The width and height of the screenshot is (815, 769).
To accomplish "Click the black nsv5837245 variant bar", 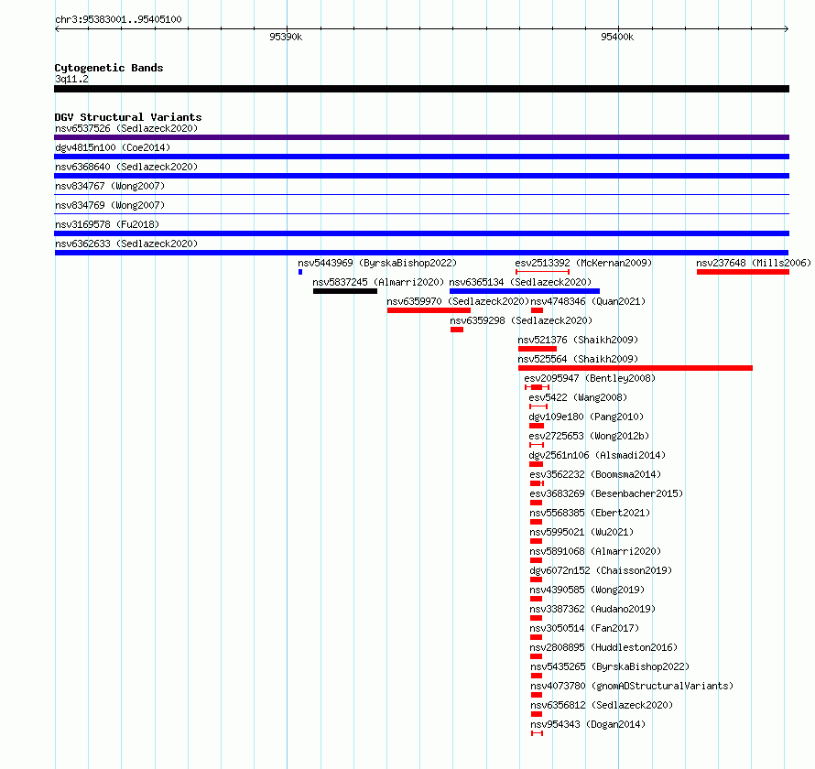I will (x=345, y=291).
